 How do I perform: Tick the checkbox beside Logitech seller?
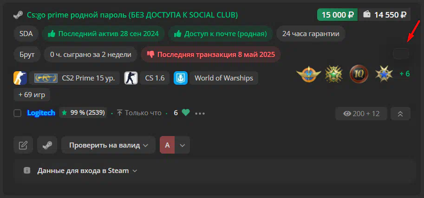click(x=18, y=113)
